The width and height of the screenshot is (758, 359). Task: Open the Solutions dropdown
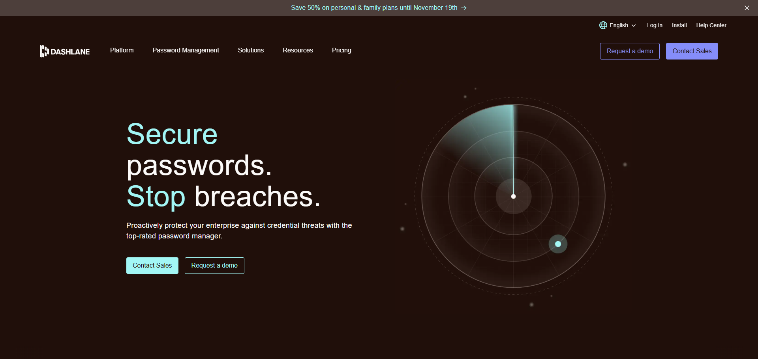point(250,50)
